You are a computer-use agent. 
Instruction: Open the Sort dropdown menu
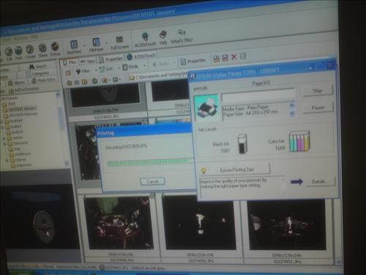tap(106, 69)
